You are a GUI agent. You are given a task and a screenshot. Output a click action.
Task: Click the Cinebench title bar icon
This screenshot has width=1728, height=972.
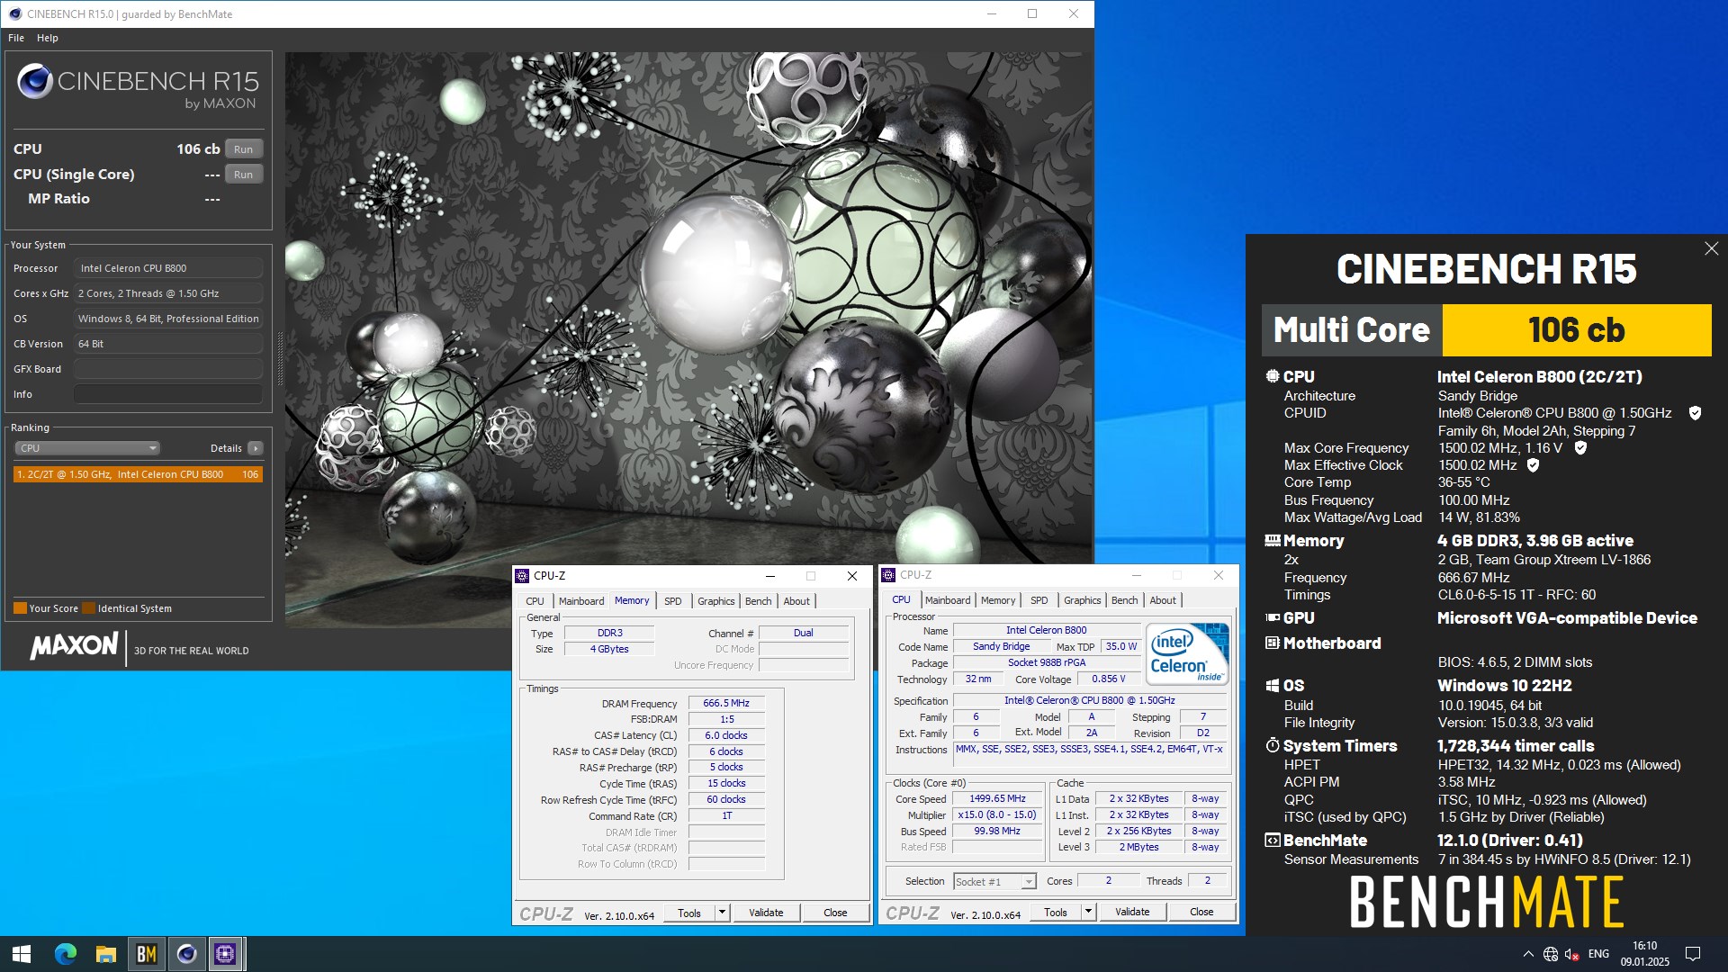pos(14,13)
